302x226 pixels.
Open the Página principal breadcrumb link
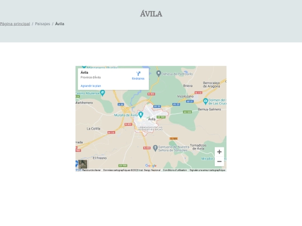15,24
